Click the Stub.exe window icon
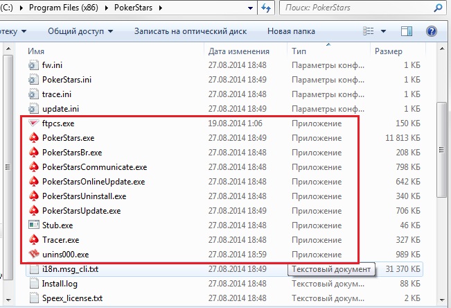The height and width of the screenshot is (308, 451). click(x=34, y=225)
